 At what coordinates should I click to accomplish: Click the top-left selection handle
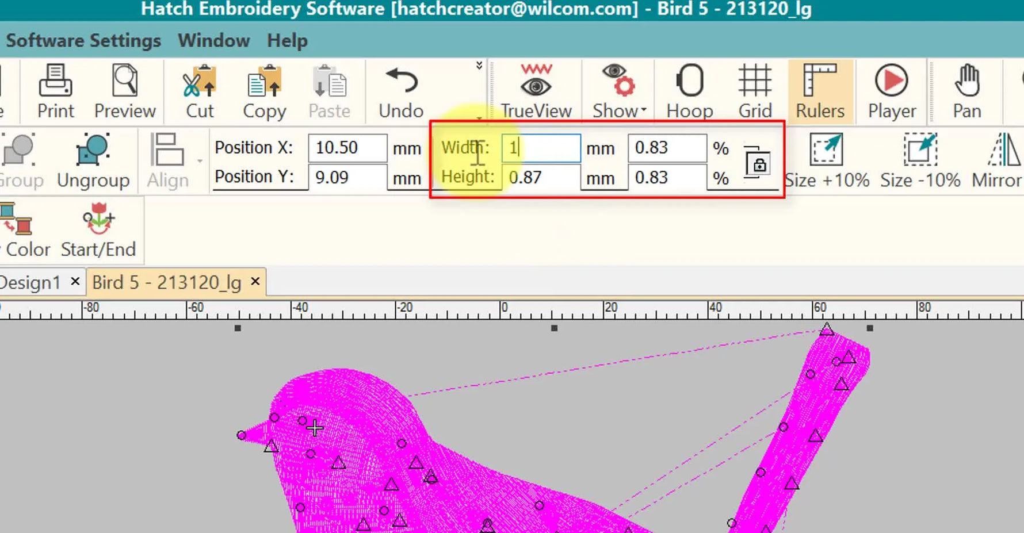238,328
